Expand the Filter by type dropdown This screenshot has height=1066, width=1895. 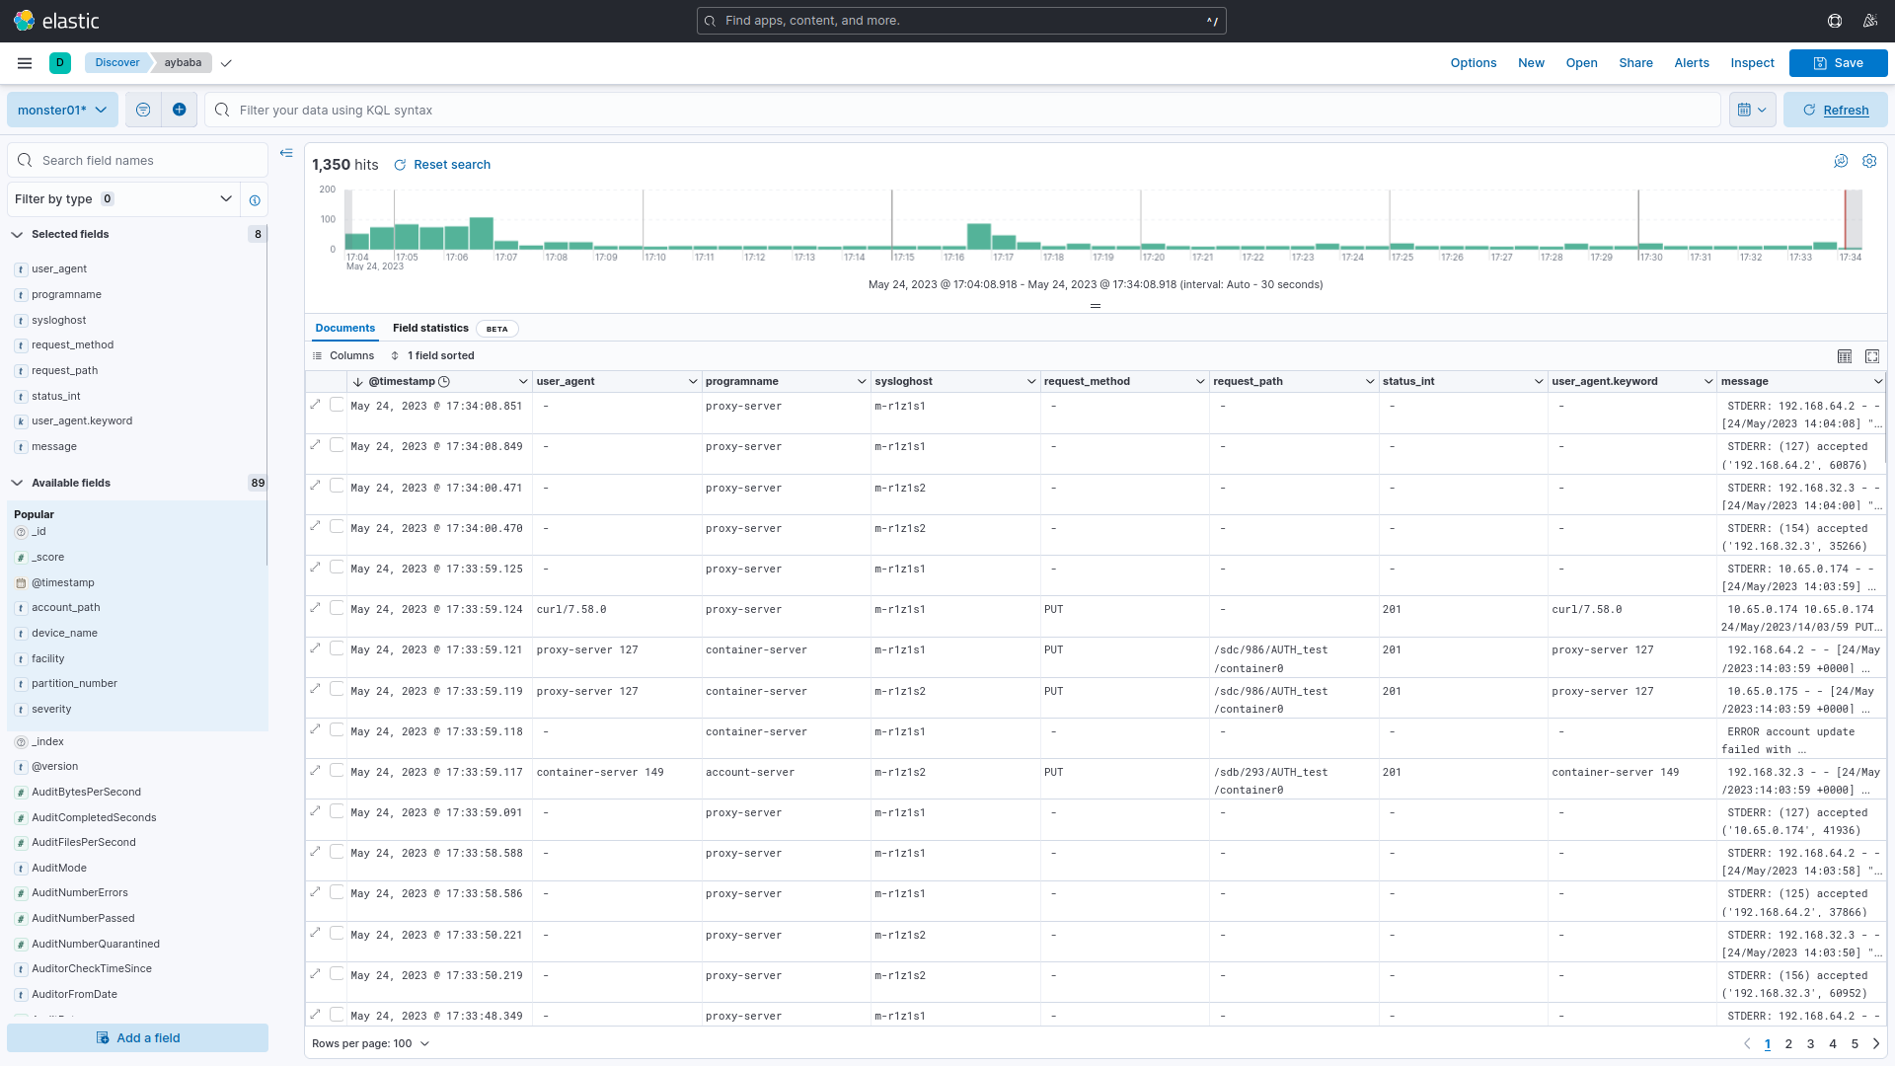coord(124,199)
